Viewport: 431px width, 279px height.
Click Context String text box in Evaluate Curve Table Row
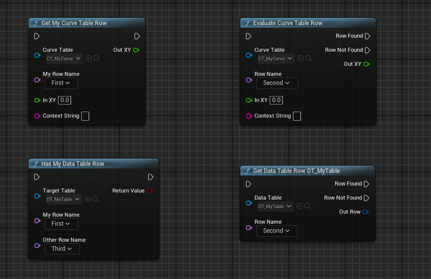[x=297, y=116]
